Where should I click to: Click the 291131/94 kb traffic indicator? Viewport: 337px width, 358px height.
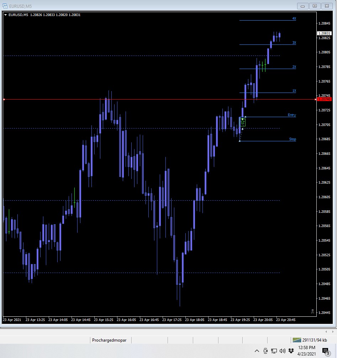315,340
